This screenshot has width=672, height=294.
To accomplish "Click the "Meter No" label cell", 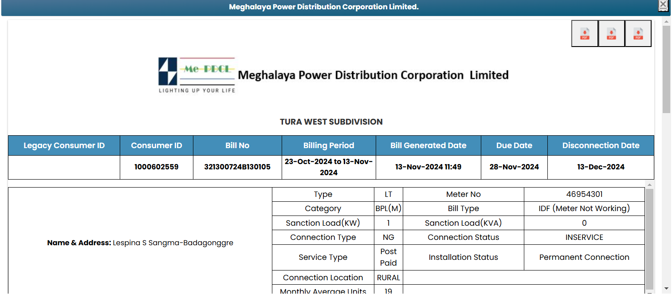I will pyautogui.click(x=464, y=194).
